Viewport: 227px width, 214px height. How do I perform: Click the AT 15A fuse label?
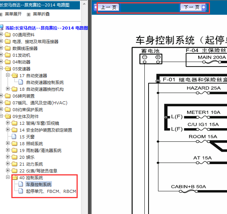pyautogui.click(x=202, y=158)
